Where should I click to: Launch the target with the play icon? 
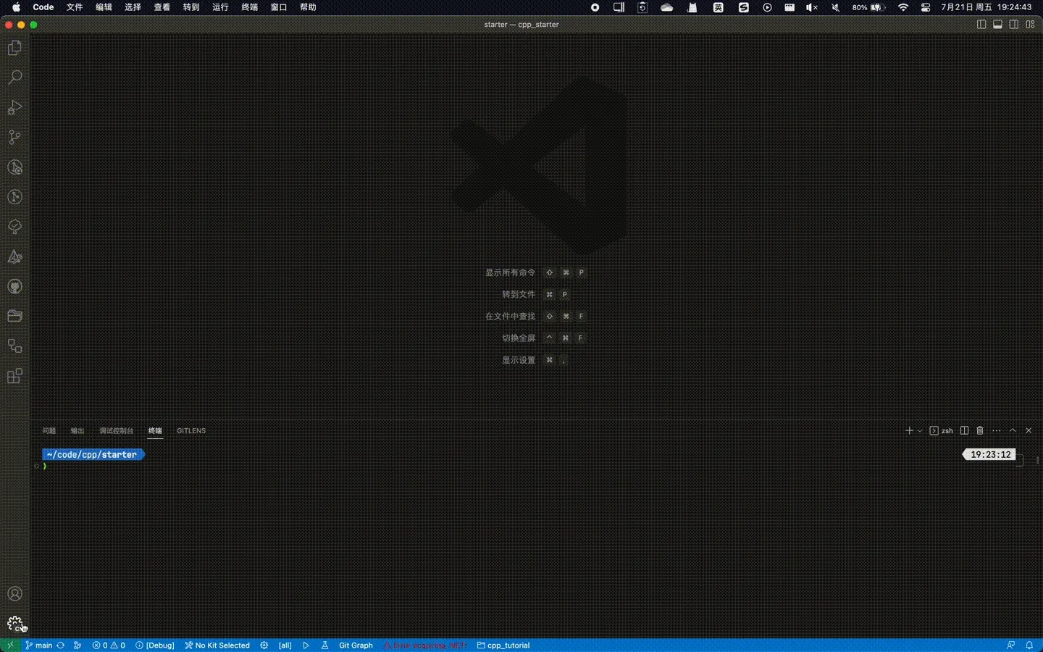306,645
